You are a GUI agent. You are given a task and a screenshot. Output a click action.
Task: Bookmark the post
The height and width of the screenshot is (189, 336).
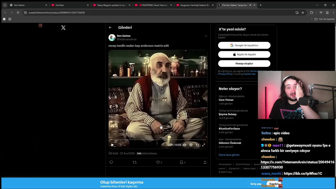181,162
